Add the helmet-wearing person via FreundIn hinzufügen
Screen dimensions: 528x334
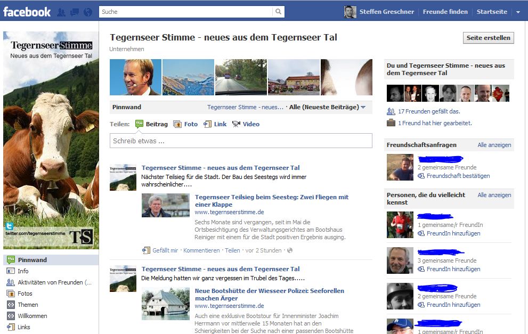tap(453, 305)
